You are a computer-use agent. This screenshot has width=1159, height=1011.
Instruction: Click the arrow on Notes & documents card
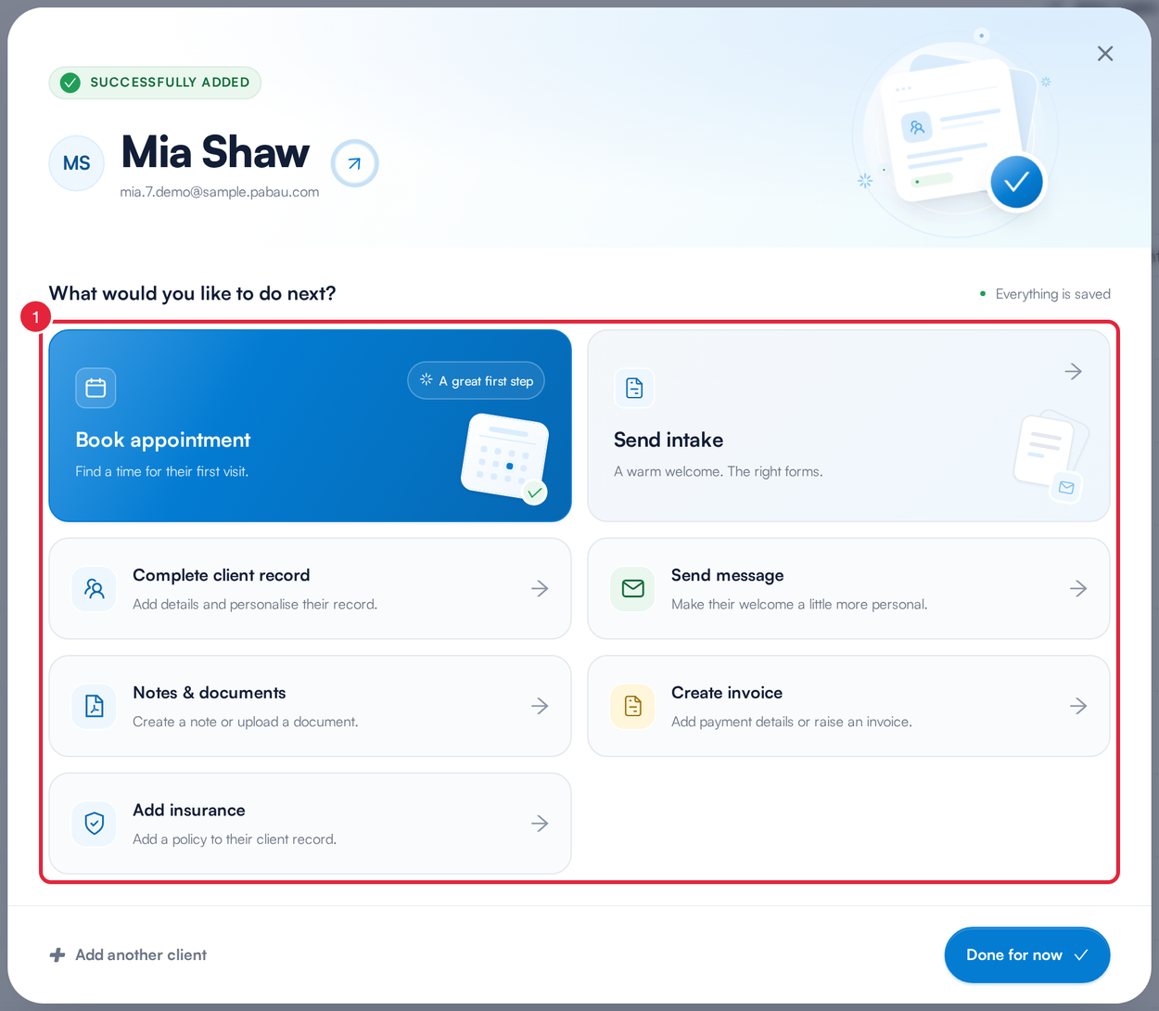pos(540,707)
